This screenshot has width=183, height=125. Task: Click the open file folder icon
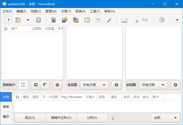tap(18, 20)
